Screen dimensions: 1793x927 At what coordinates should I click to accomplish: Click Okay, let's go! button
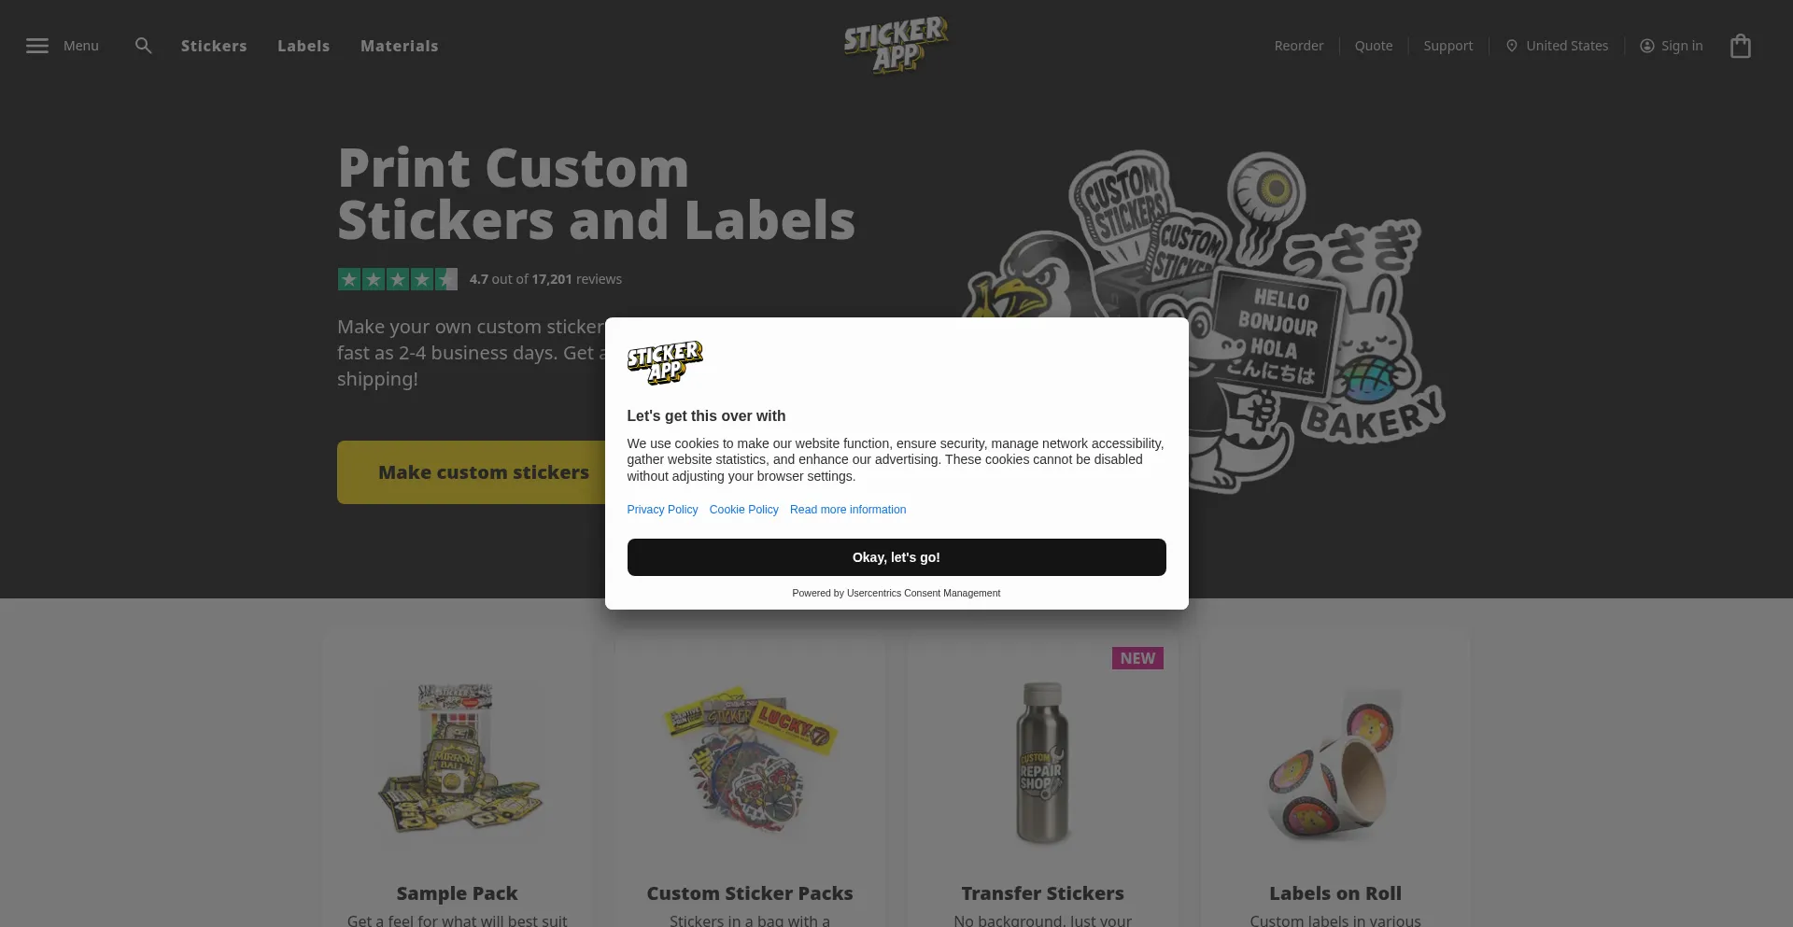896,557
